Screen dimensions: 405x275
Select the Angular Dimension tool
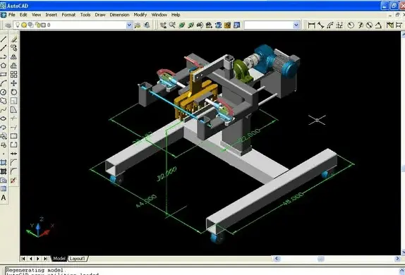(x=378, y=25)
